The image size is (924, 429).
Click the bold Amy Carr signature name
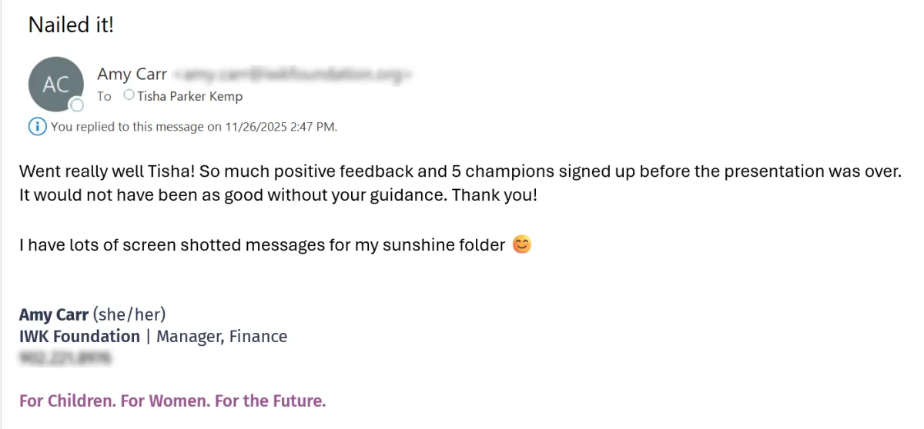coord(54,314)
